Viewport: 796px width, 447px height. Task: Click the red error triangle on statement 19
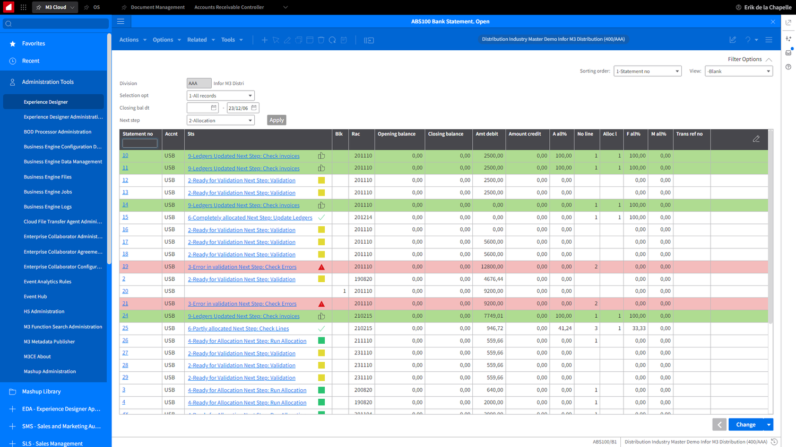pos(321,266)
